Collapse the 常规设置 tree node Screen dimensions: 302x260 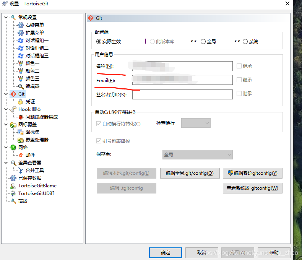pyautogui.click(x=6, y=18)
